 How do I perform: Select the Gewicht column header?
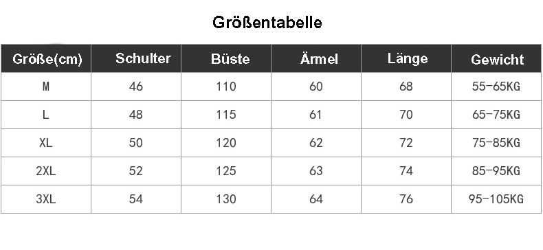click(497, 60)
